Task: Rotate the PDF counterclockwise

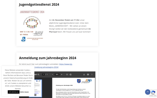Action: point(71,74)
